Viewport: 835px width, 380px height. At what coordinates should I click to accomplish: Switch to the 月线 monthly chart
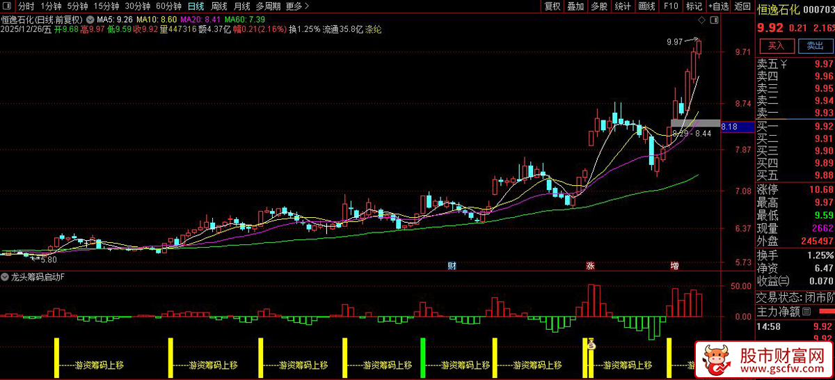point(241,6)
